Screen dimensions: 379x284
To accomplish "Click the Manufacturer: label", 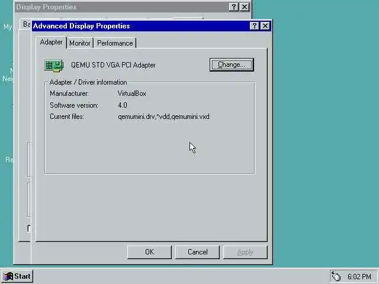I will click(x=69, y=93).
